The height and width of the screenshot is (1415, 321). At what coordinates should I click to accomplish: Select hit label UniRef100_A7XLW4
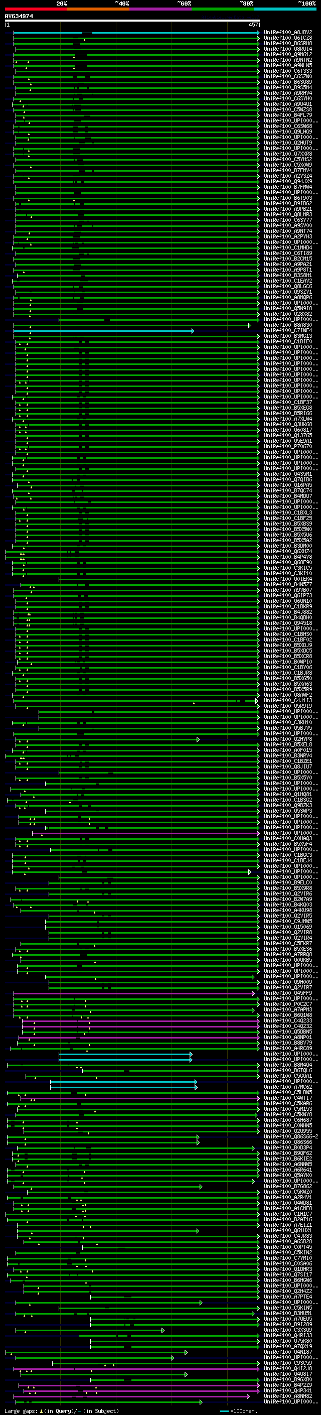click(x=288, y=419)
